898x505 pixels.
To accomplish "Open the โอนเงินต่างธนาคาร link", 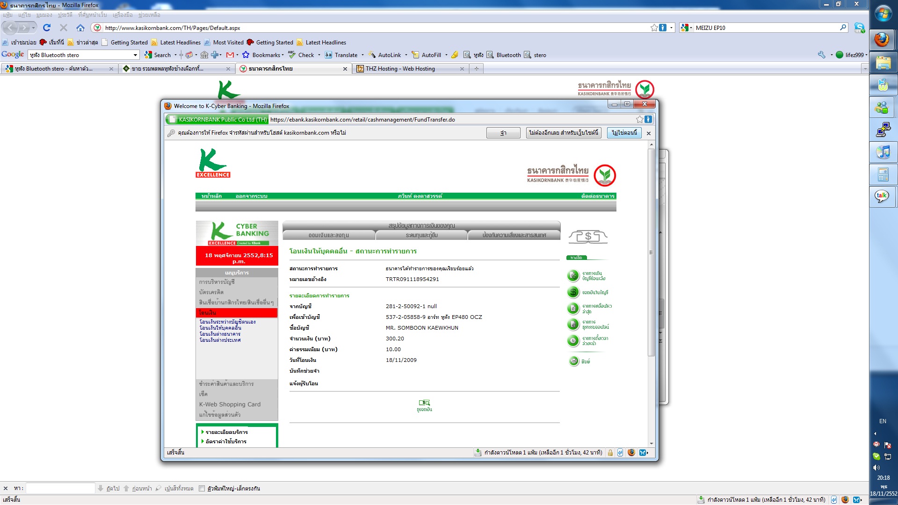I will click(220, 334).
